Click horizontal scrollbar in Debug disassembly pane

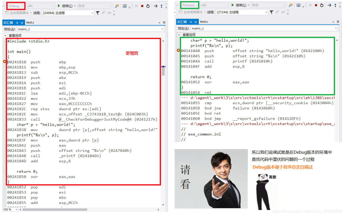click(55, 209)
